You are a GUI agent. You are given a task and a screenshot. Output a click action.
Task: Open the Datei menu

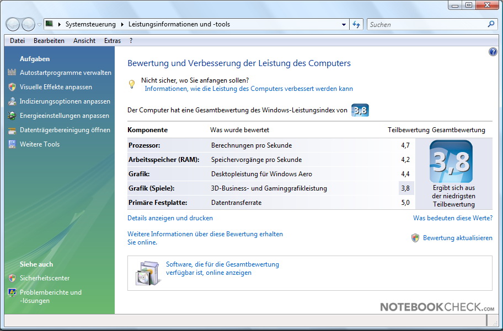[x=17, y=41]
